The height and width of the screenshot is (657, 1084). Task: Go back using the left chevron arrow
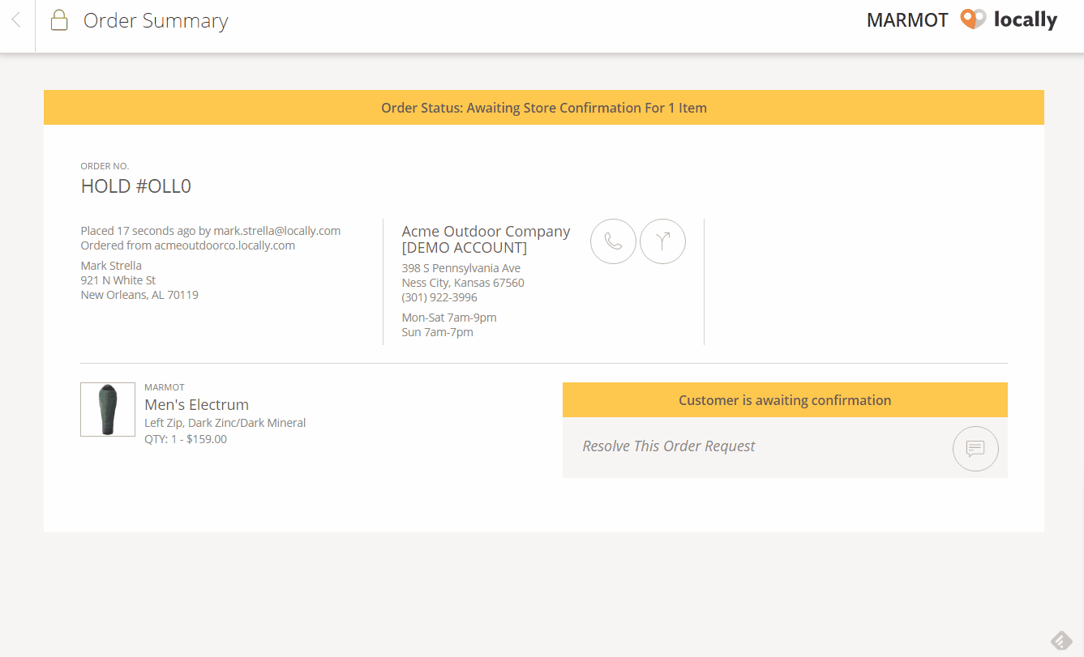pos(16,20)
